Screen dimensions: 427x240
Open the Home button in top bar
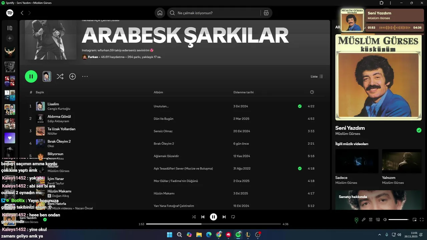click(x=160, y=13)
